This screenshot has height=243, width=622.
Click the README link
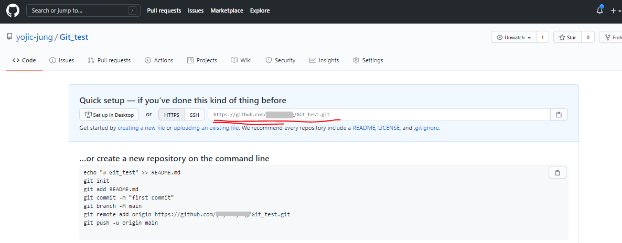click(364, 128)
